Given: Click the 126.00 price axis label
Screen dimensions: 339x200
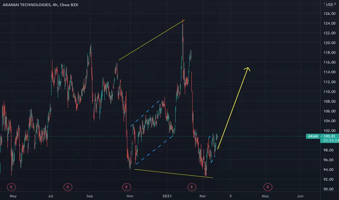Looking at the screenshot, I should (x=330, y=13).
